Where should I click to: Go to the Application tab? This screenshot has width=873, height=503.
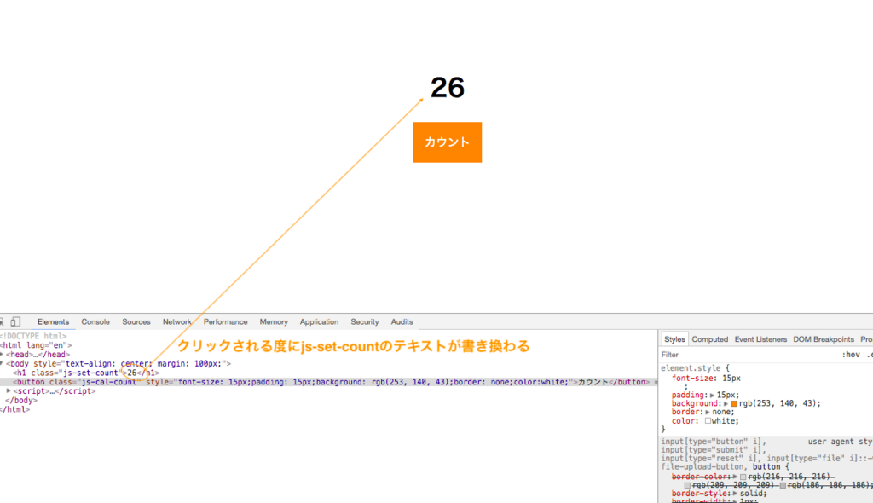pos(319,322)
